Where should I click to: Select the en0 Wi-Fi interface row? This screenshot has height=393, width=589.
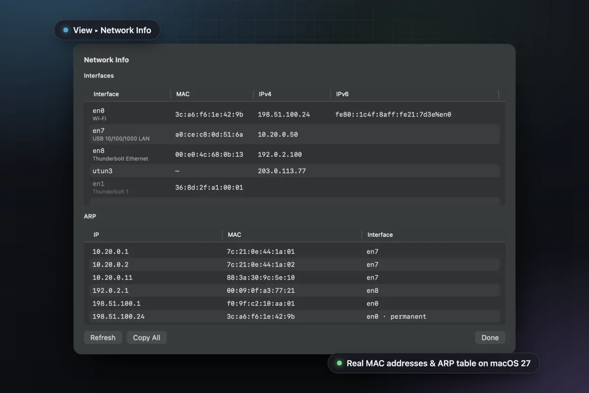pyautogui.click(x=294, y=114)
